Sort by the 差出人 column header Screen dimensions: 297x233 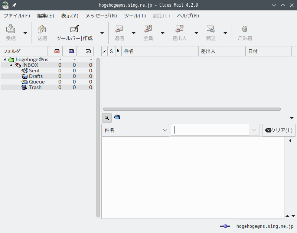222,51
